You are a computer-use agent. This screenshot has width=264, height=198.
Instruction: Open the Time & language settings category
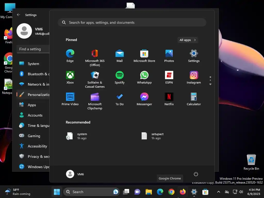33,126
